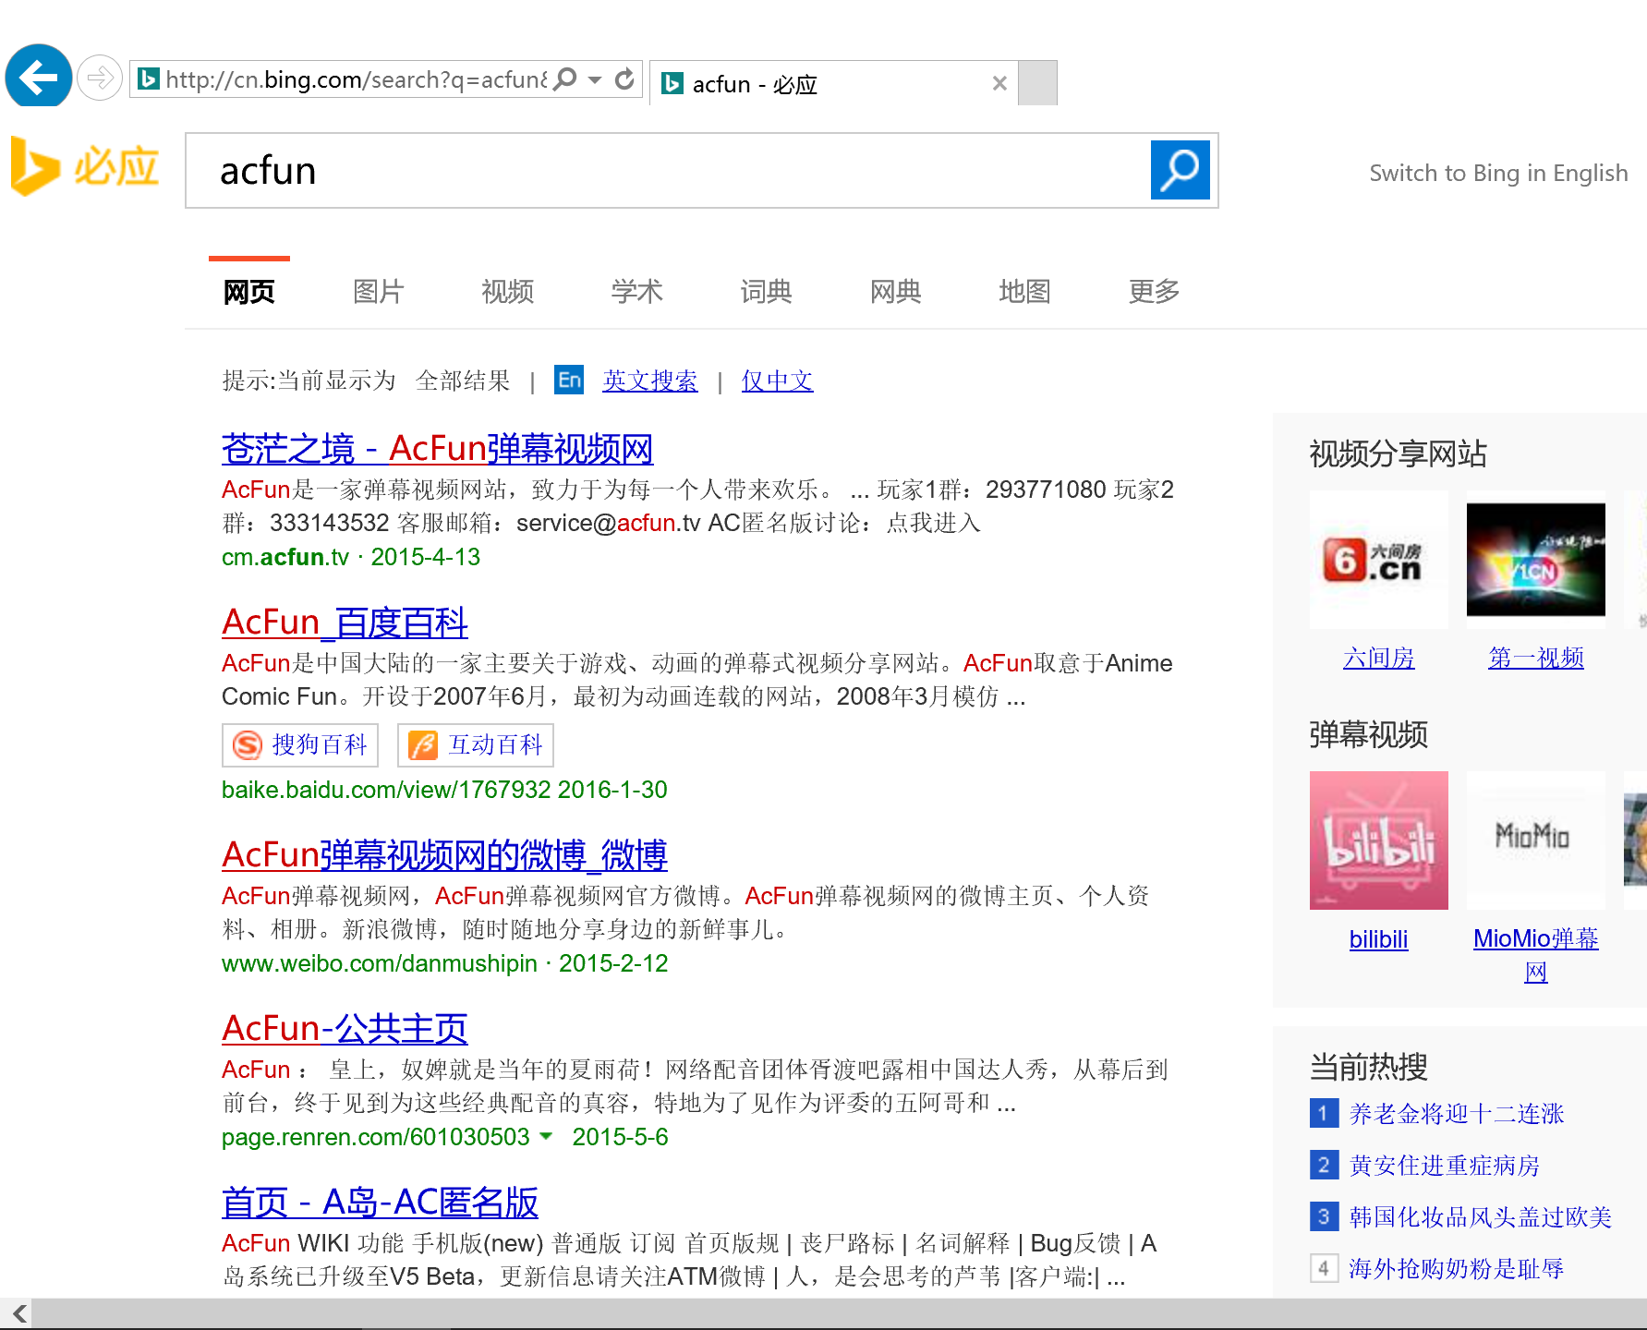
Task: Click the page Refresh icon
Action: (624, 79)
